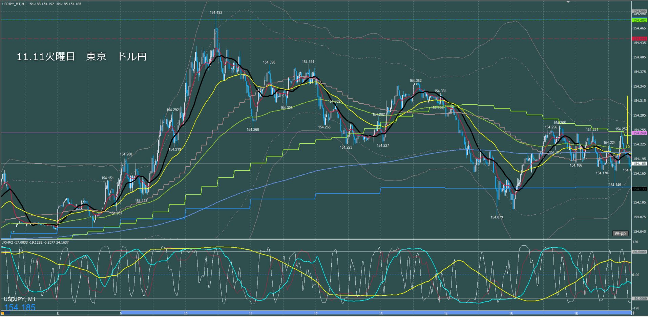
Task: Click the yellow number 10 countdown label
Action: [x=627, y=147]
